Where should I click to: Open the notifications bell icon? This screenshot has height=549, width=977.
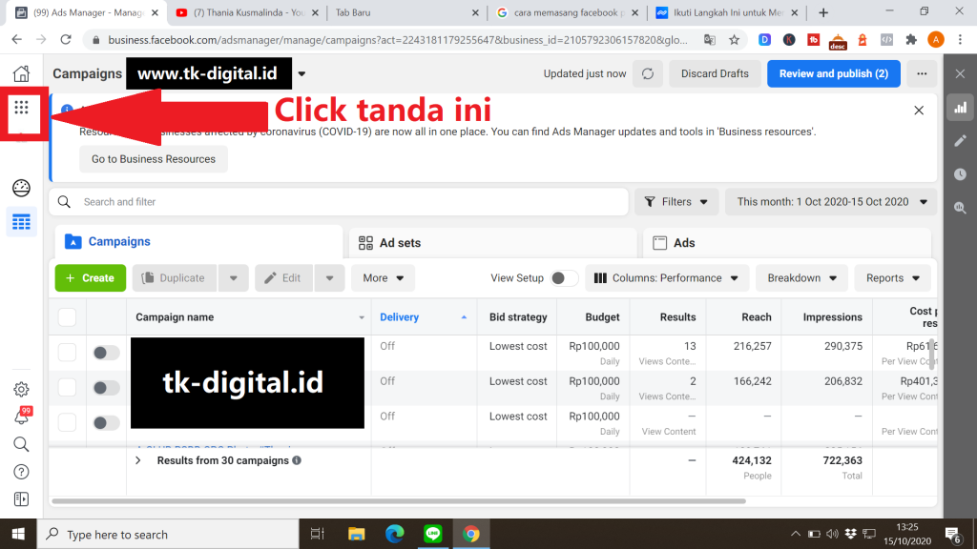[21, 417]
